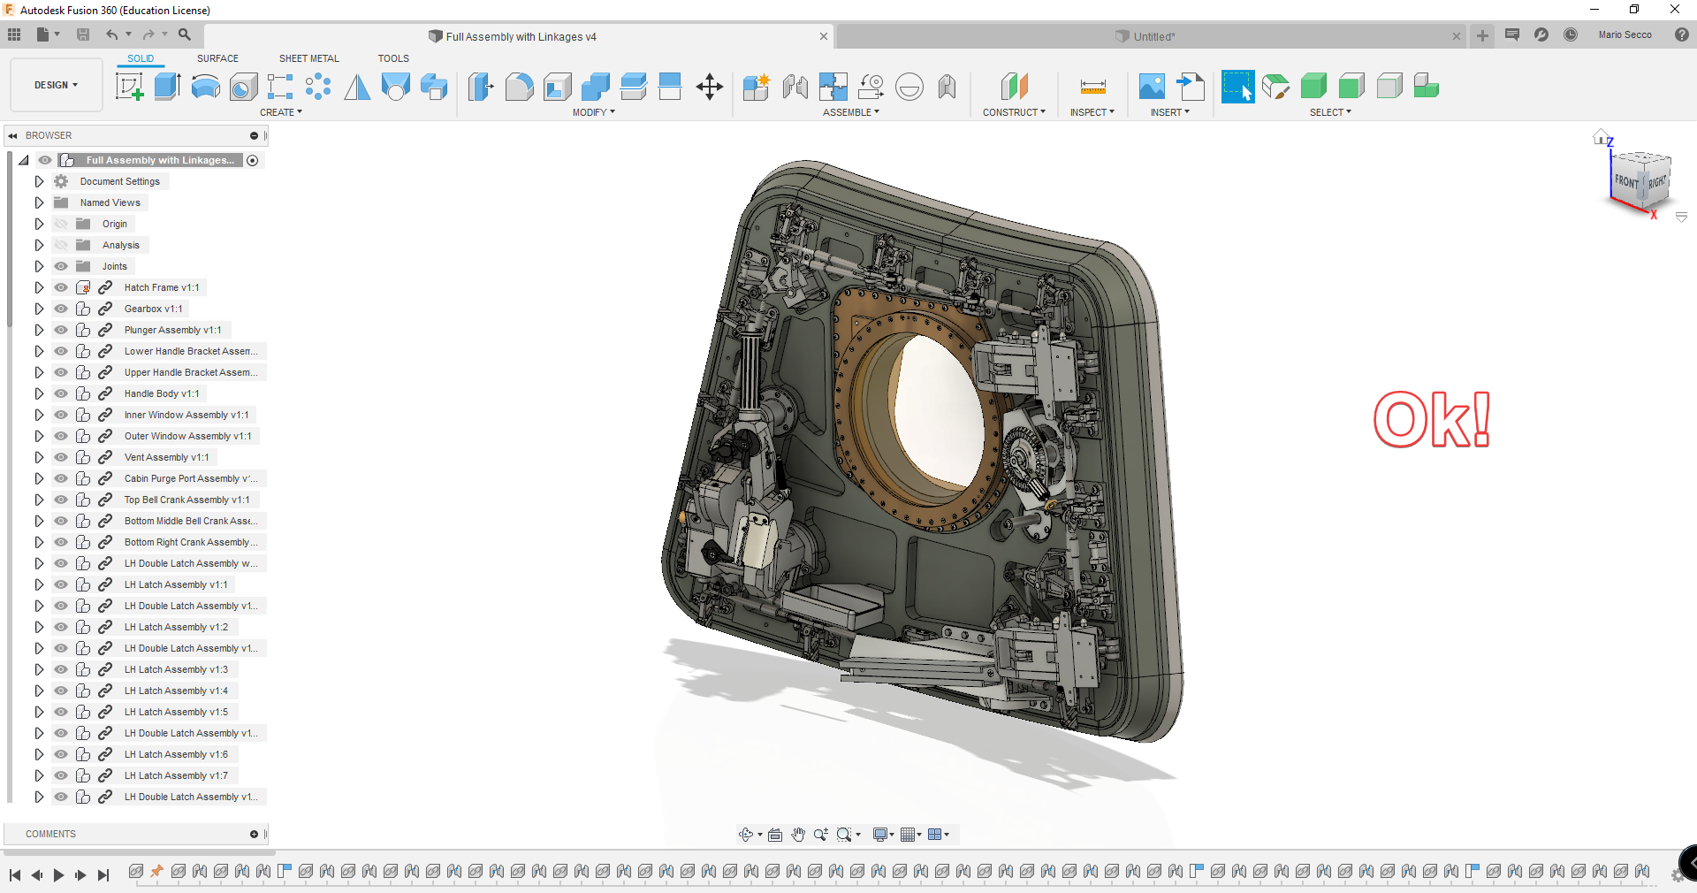Select the Fillet tool
Viewport: 1697px width, 893px height.
click(519, 87)
